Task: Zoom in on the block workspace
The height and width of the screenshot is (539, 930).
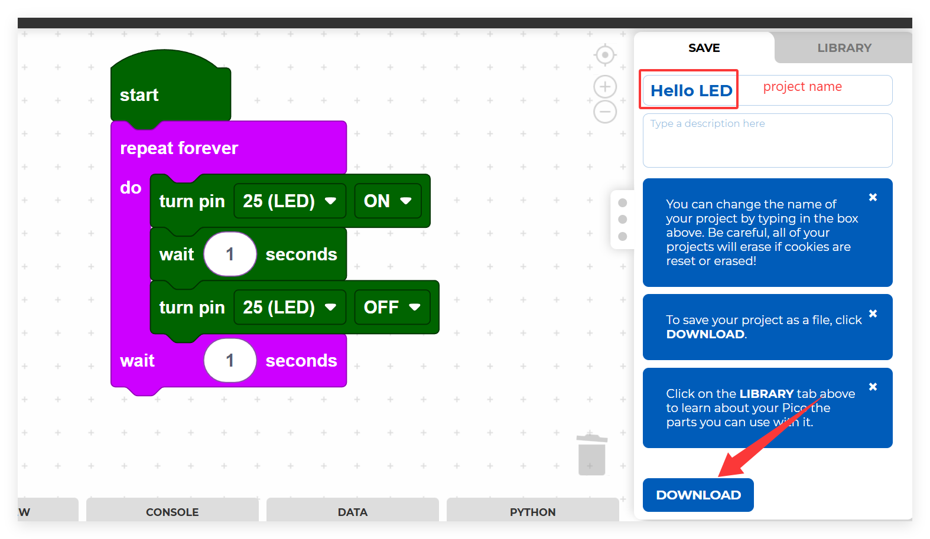Action: (x=604, y=87)
